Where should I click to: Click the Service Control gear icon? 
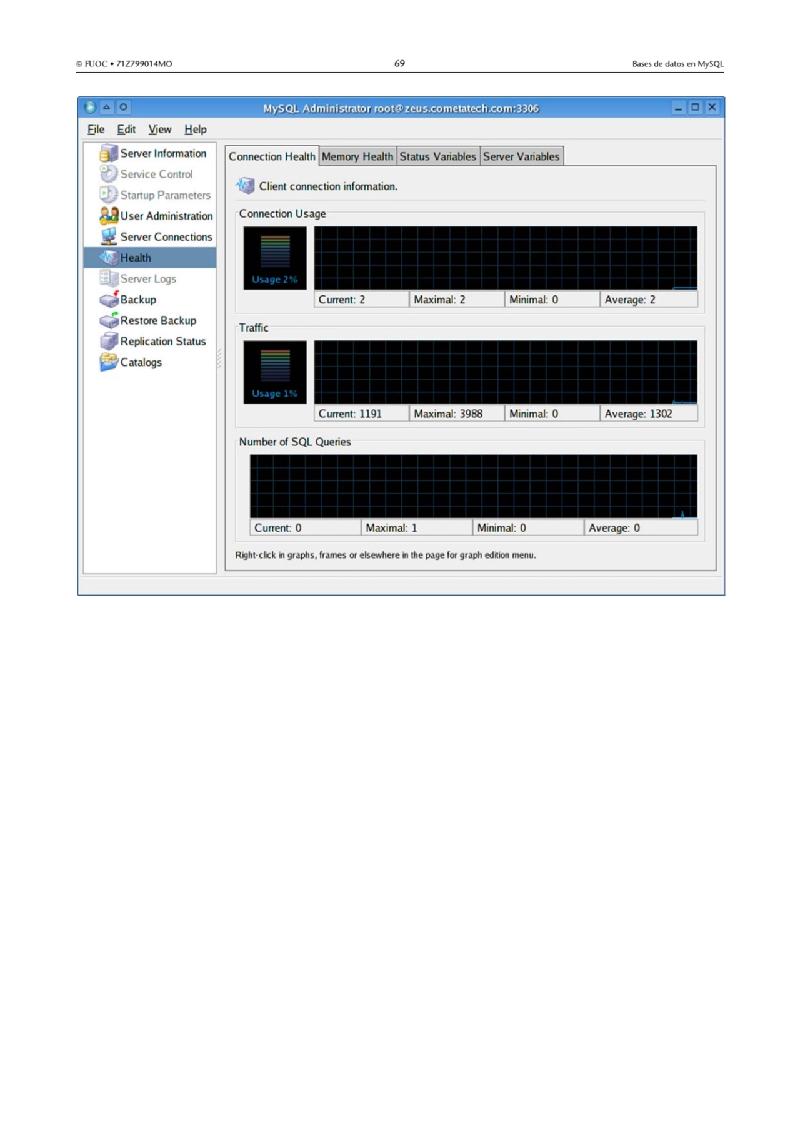click(x=109, y=174)
